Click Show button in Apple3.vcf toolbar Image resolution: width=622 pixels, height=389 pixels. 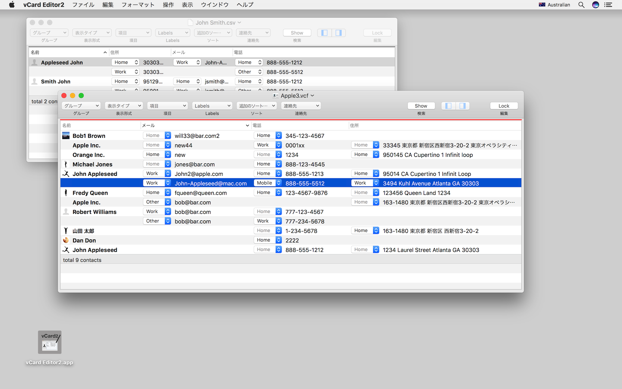pyautogui.click(x=421, y=106)
